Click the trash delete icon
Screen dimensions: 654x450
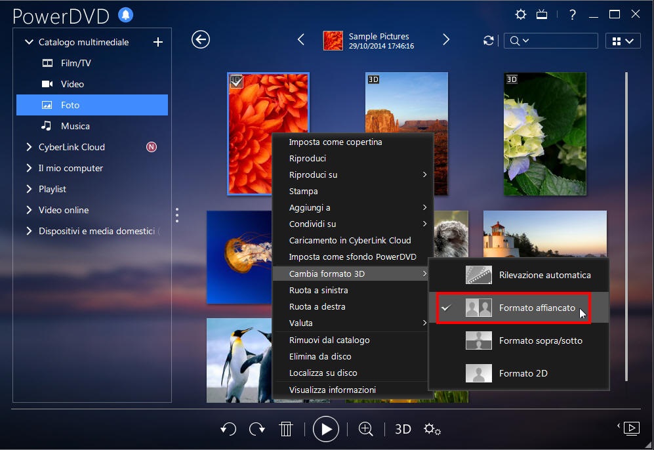coord(286,429)
